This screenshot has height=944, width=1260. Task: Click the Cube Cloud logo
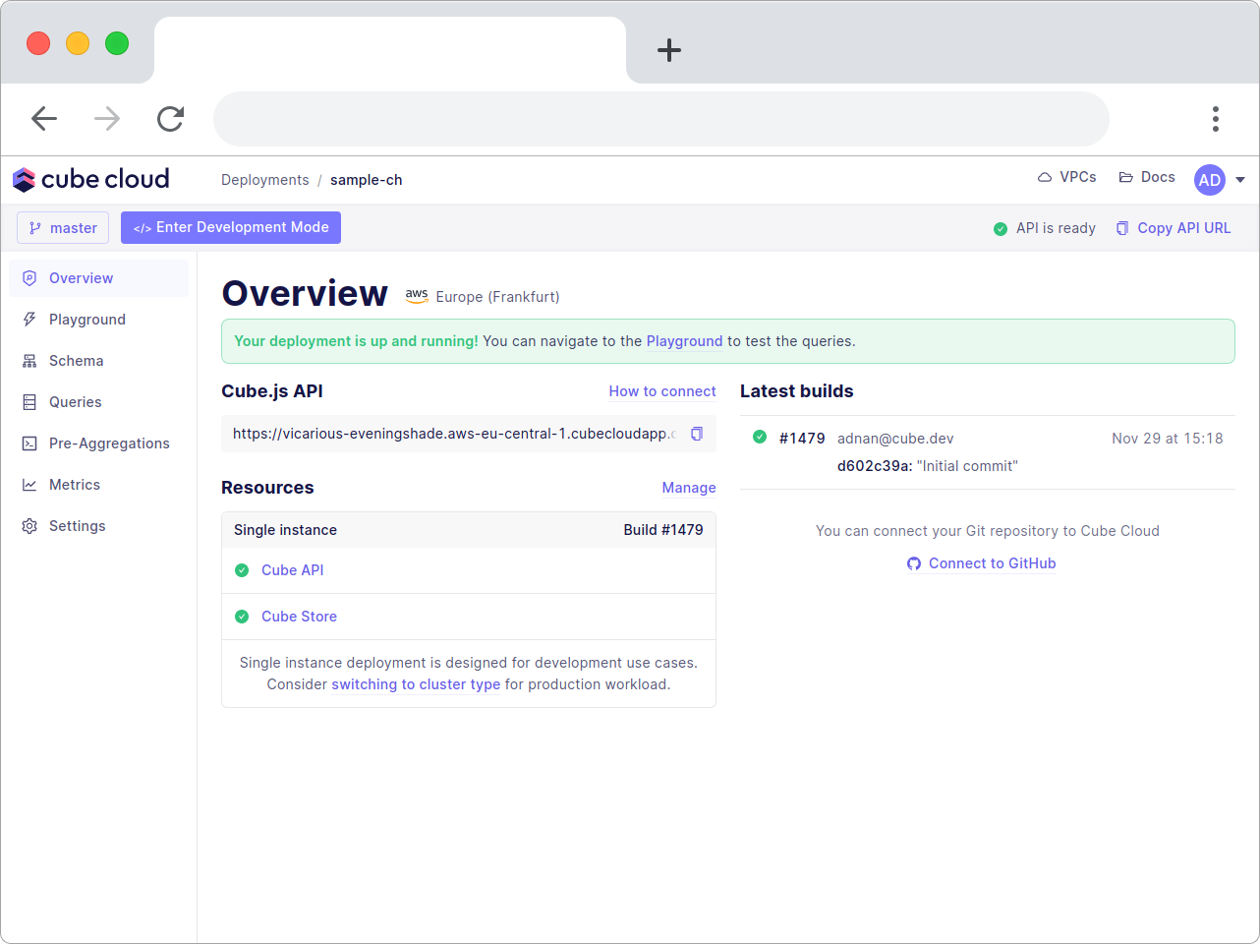point(90,179)
